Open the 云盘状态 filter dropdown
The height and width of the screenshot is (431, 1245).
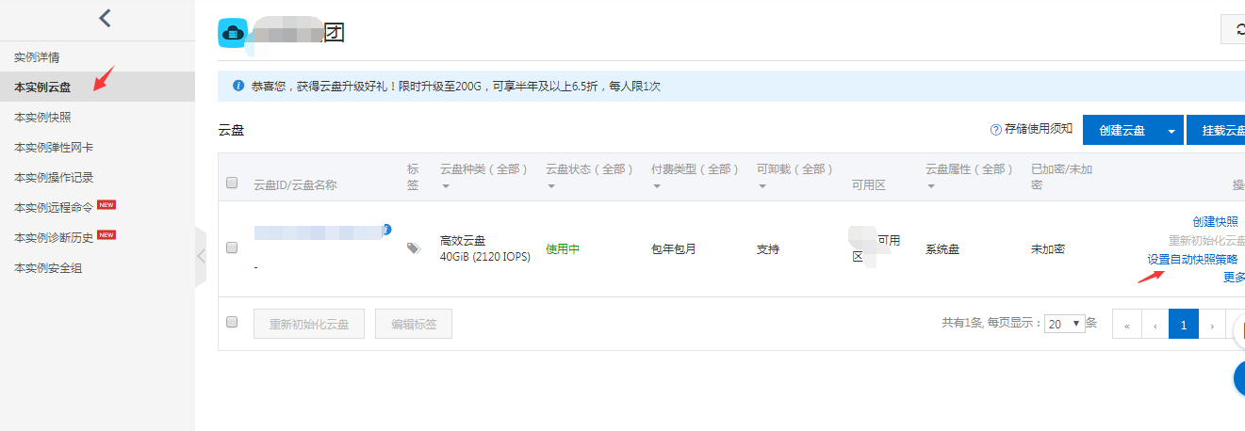[550, 186]
